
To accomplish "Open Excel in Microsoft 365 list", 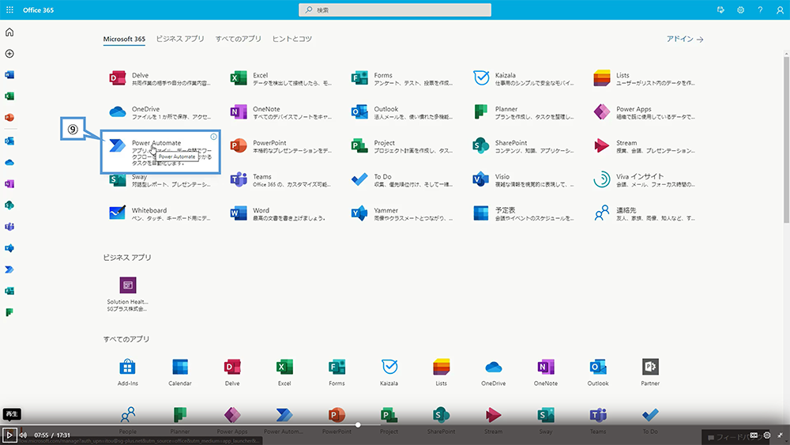I will pyautogui.click(x=281, y=78).
